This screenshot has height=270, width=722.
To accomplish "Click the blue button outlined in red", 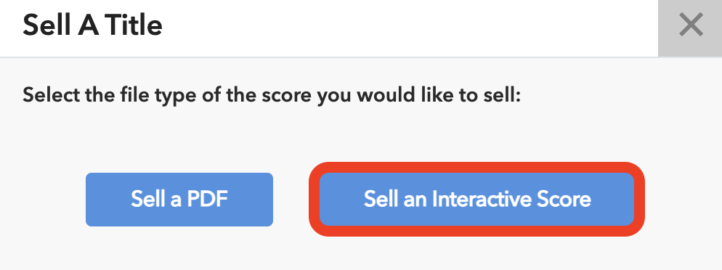I will 477,199.
